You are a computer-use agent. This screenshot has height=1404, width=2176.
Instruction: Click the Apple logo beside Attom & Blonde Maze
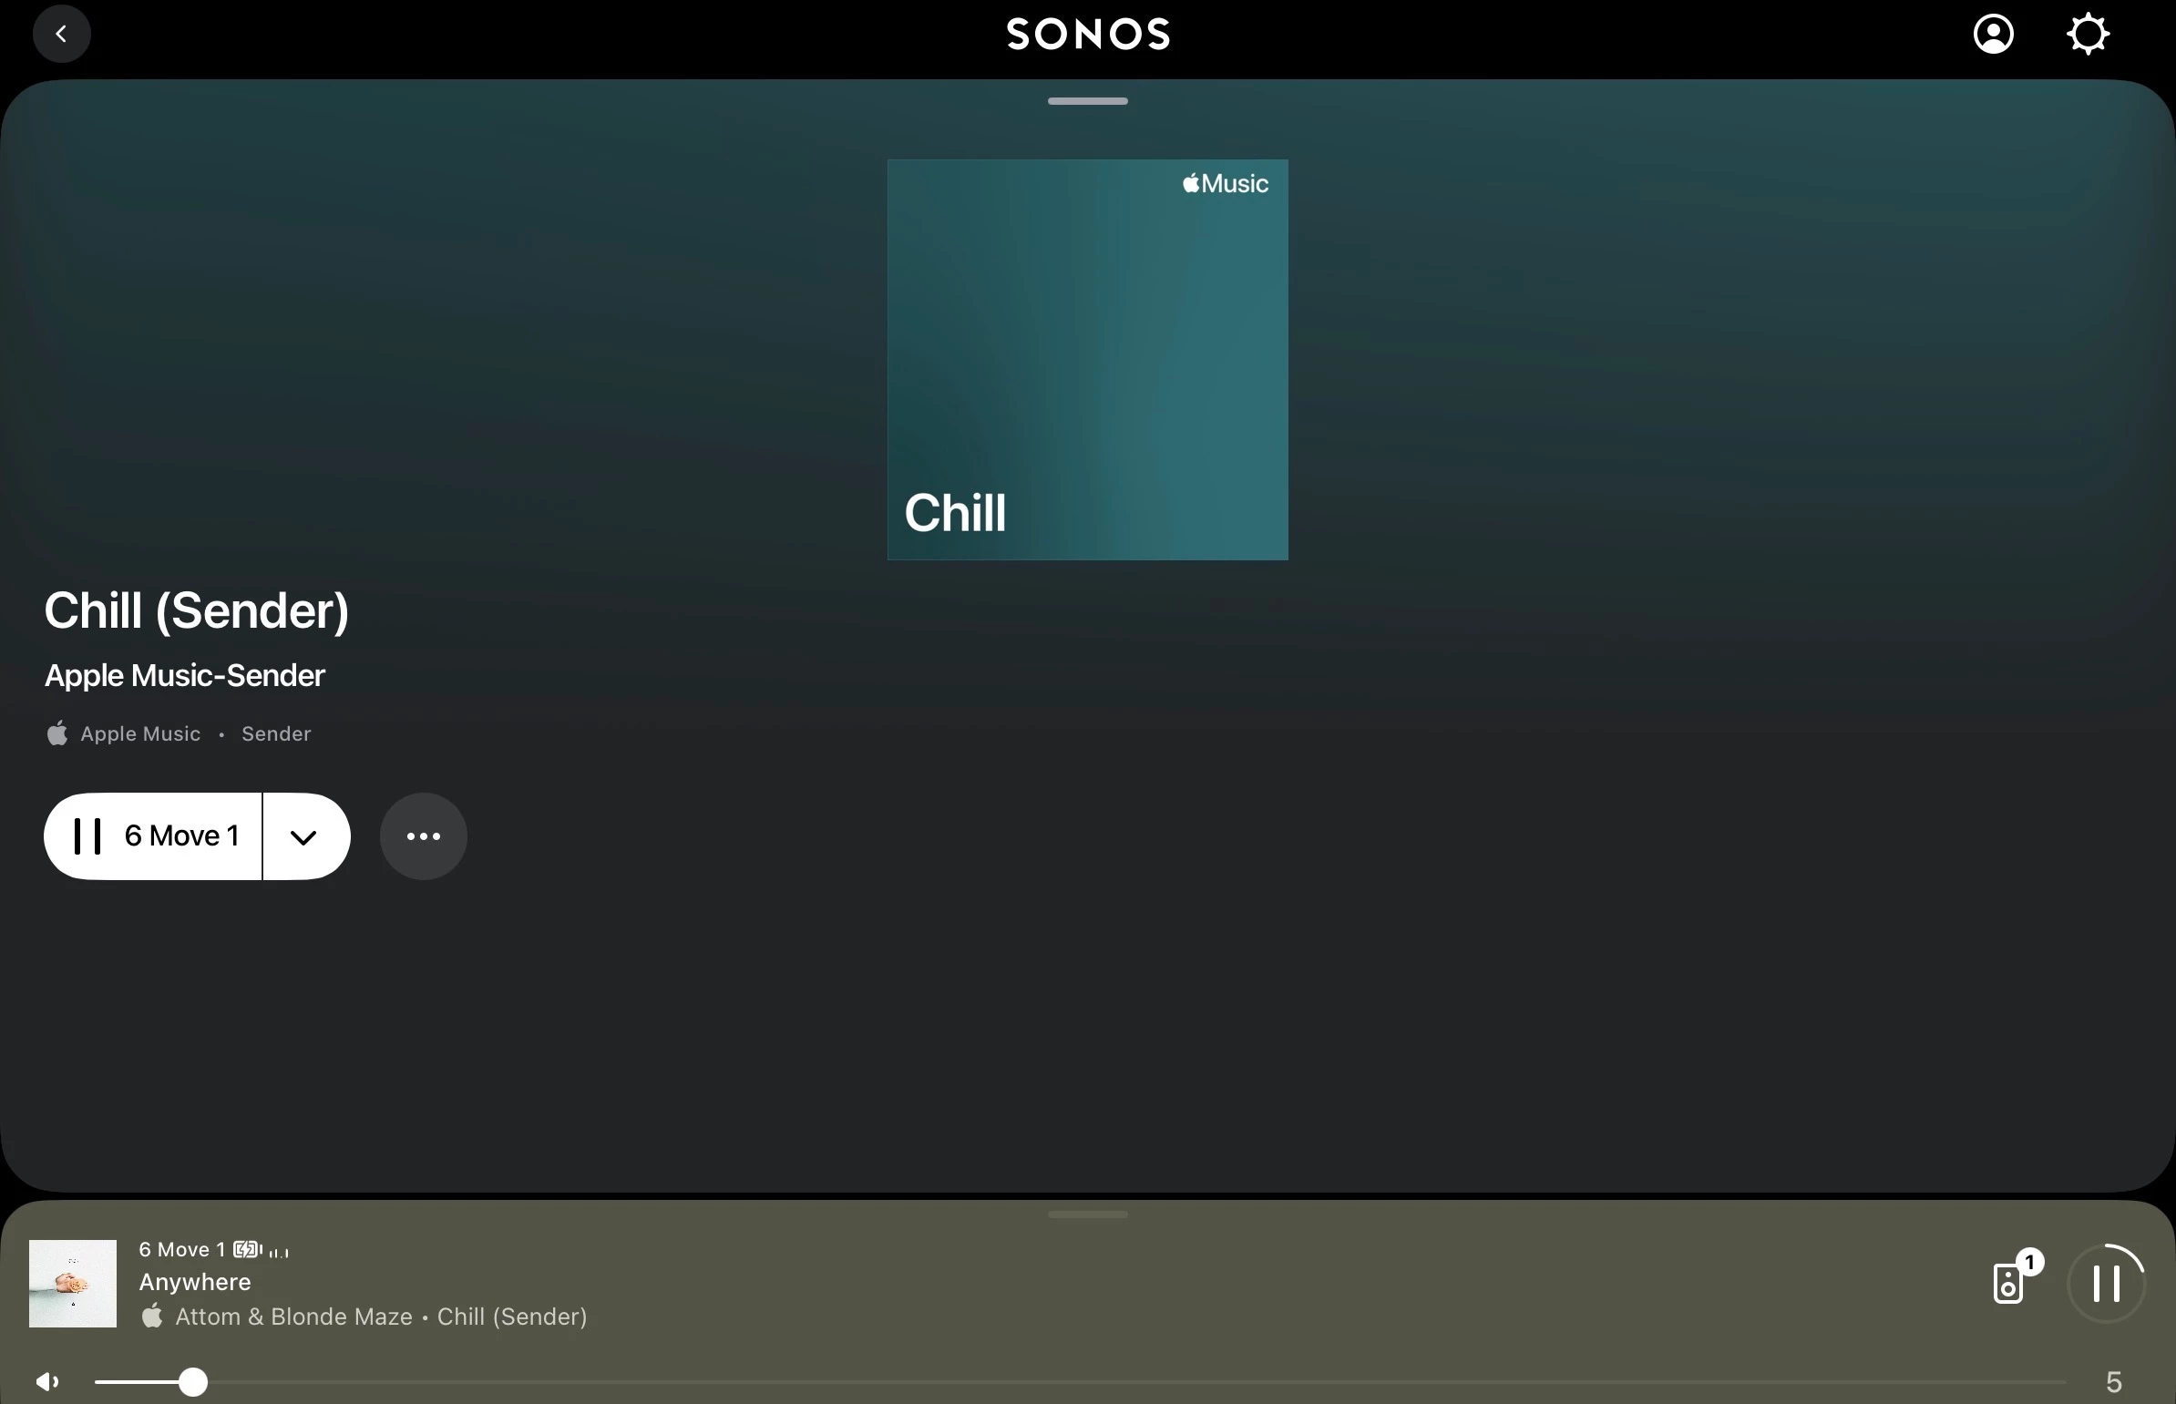(x=152, y=1316)
